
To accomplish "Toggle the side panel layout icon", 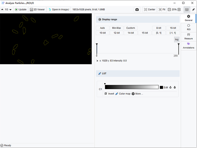I will (187, 9).
